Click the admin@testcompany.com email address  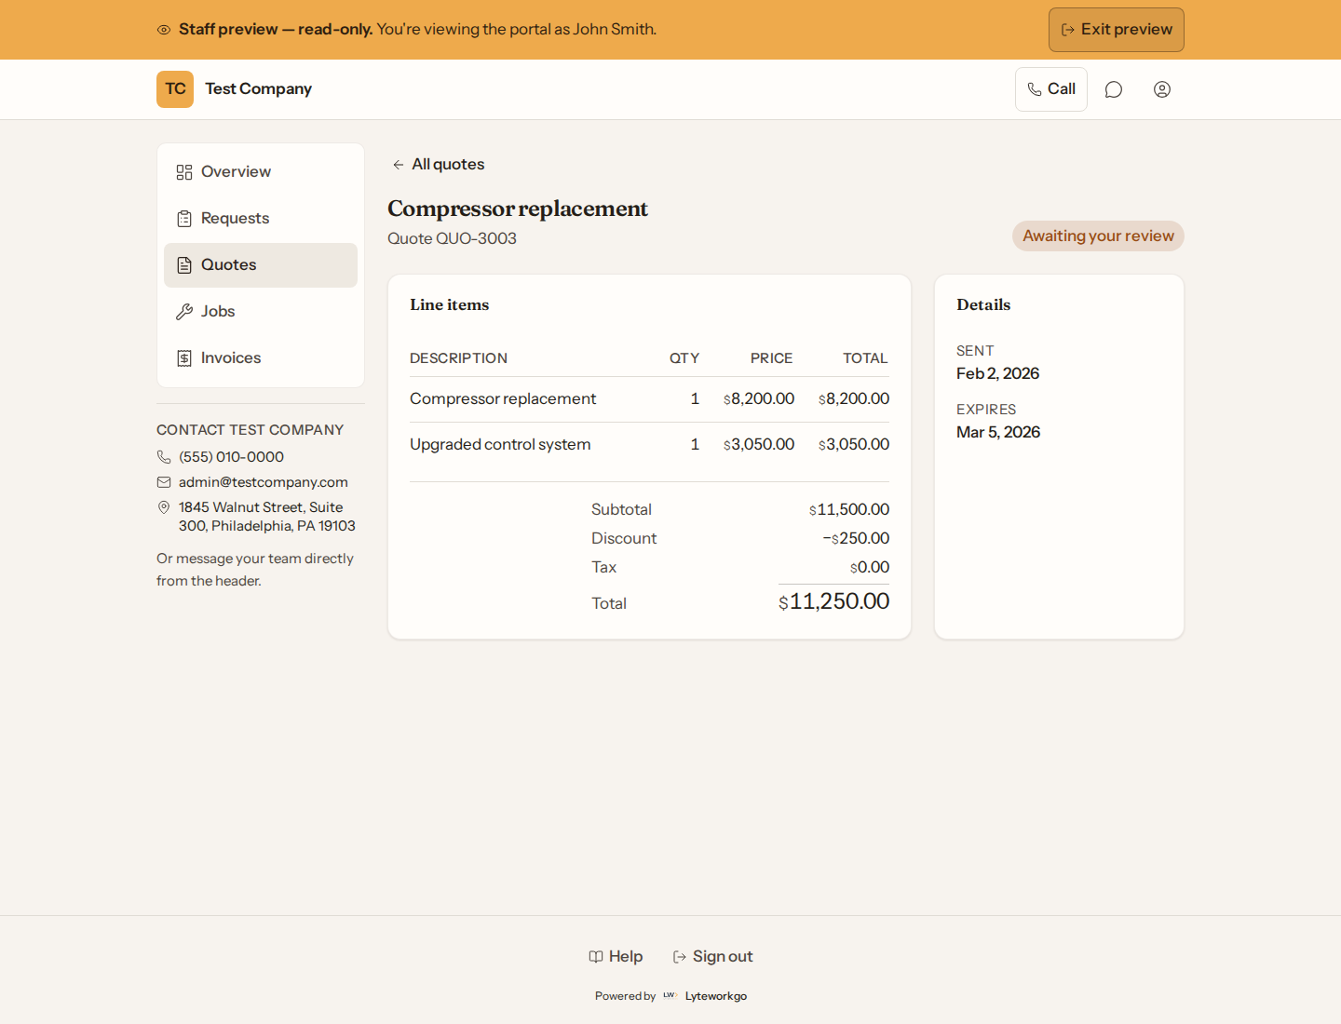(x=264, y=482)
